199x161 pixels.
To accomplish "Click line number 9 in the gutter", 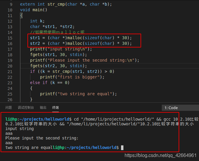I will coord(11,4).
